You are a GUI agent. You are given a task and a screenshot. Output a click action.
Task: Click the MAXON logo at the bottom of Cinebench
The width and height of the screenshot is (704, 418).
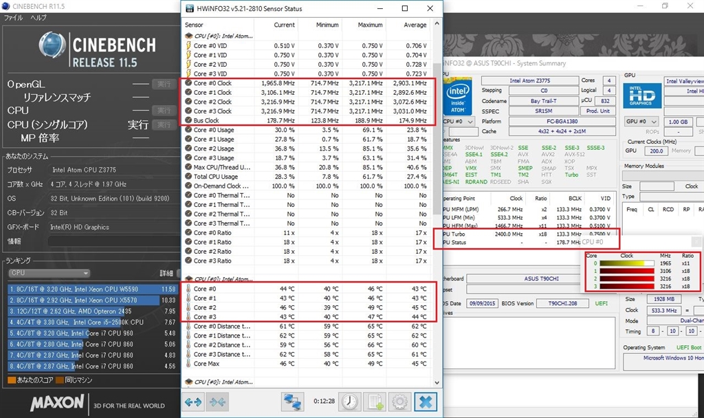pos(57,402)
